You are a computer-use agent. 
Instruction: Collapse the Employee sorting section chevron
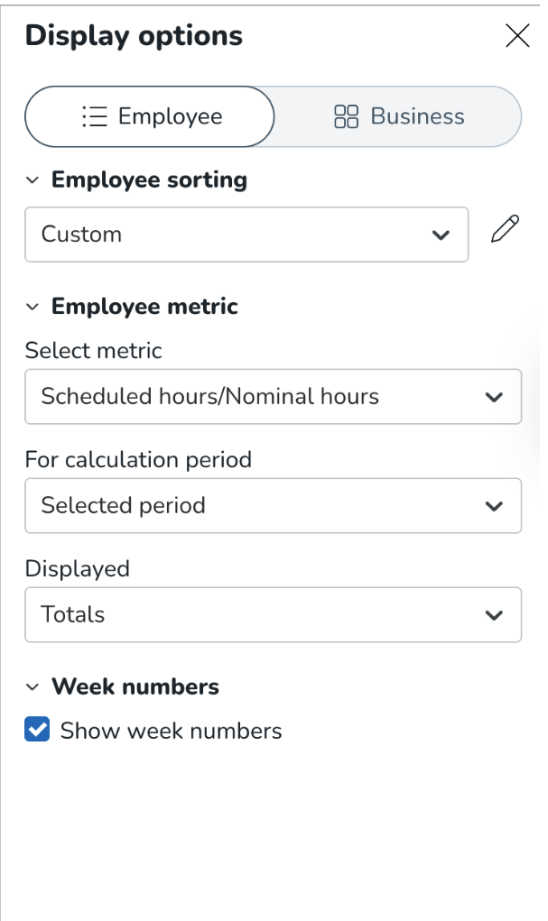click(x=33, y=180)
